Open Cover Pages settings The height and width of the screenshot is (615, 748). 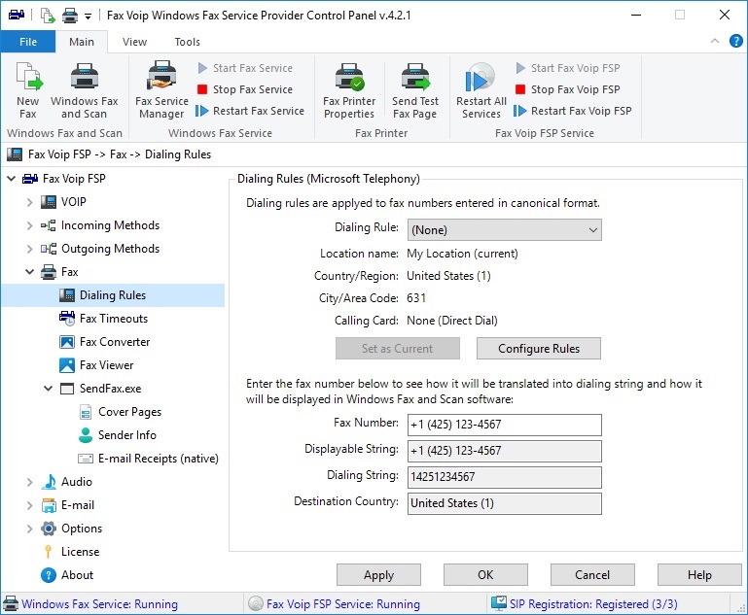click(x=120, y=412)
